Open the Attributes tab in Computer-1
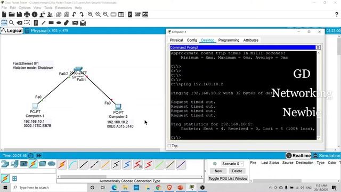Viewport: 341px width, 192px height. point(251,41)
